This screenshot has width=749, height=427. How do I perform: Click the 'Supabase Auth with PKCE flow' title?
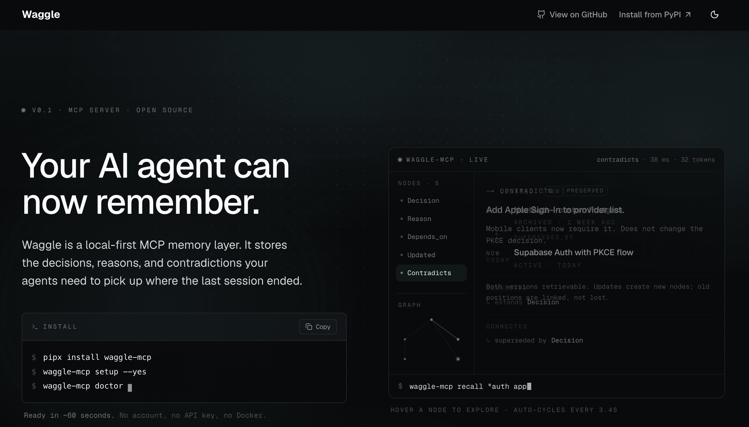(573, 252)
